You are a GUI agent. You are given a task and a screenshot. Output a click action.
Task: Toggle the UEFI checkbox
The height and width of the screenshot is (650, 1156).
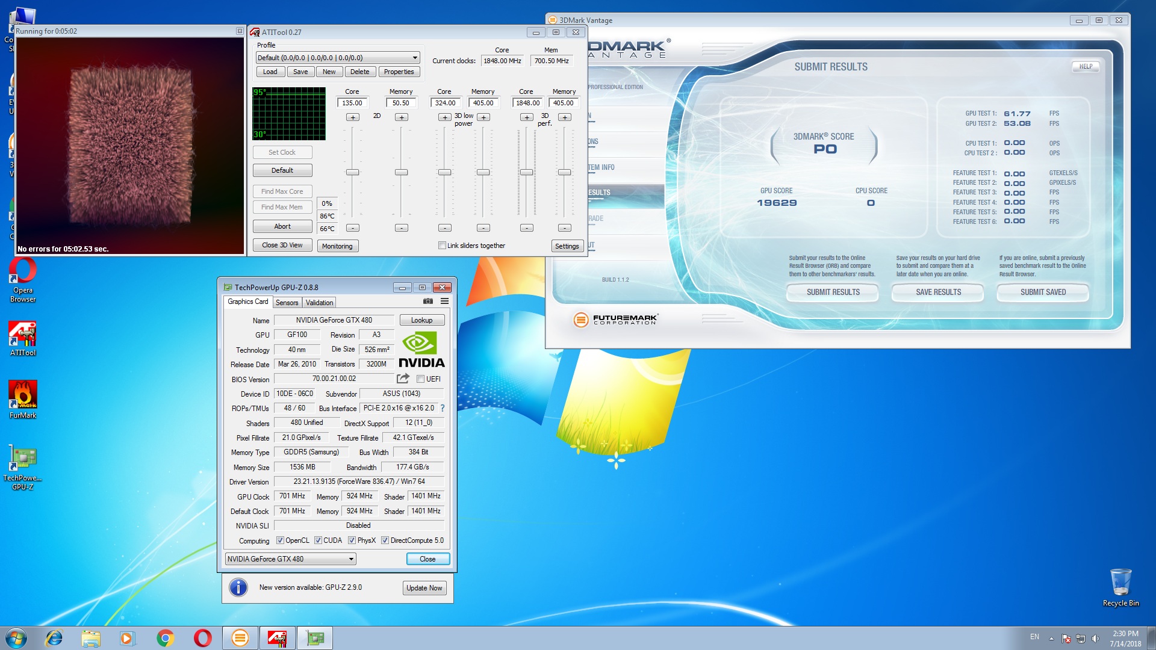420,379
